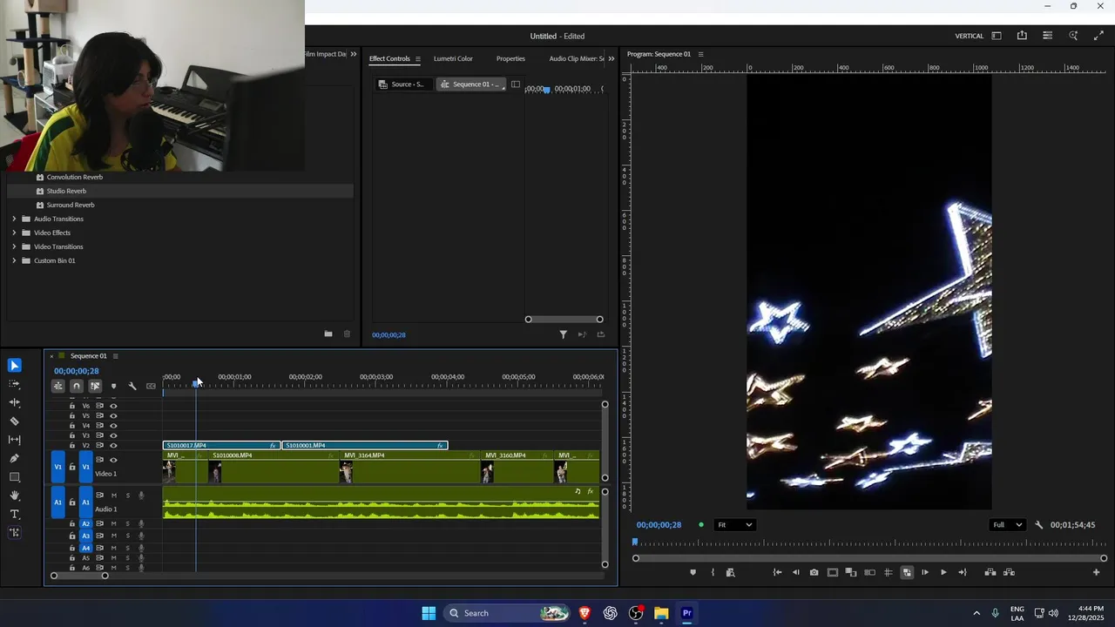
Task: Click Program Monitor zoom scroll bar
Action: coord(869,558)
